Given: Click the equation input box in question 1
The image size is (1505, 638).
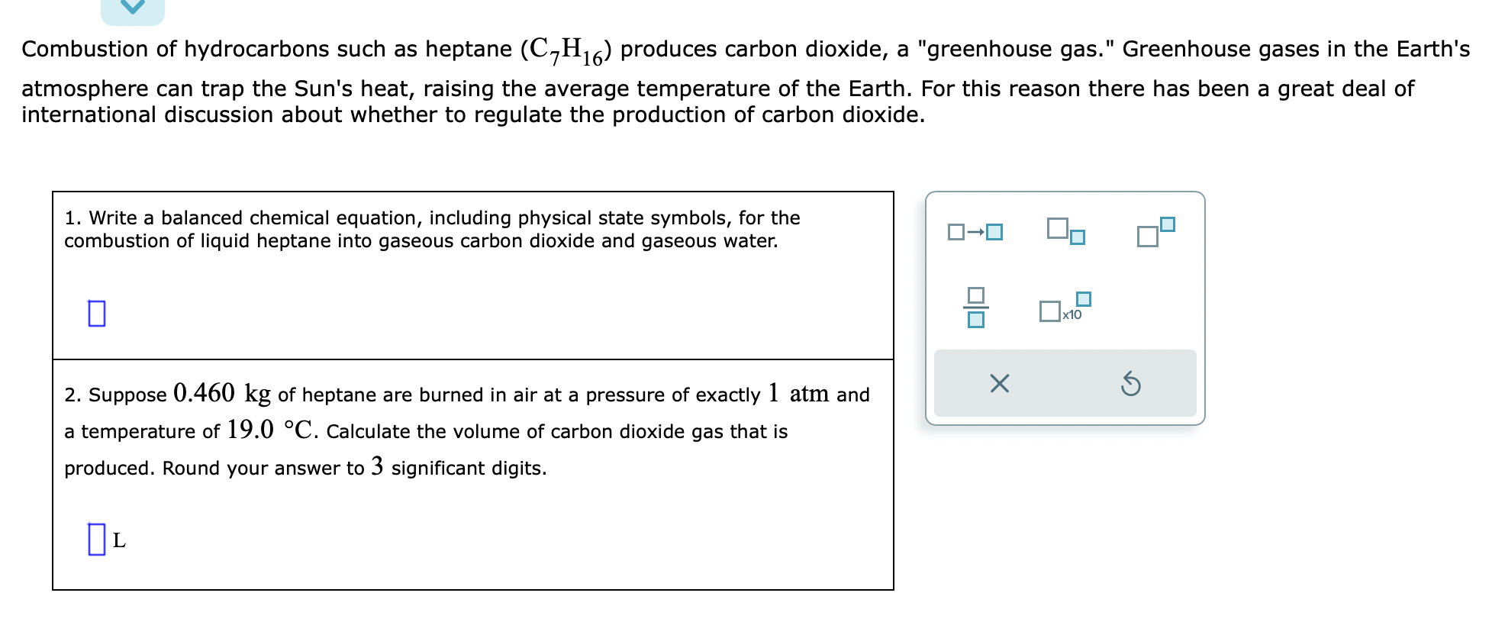Looking at the screenshot, I should [96, 311].
